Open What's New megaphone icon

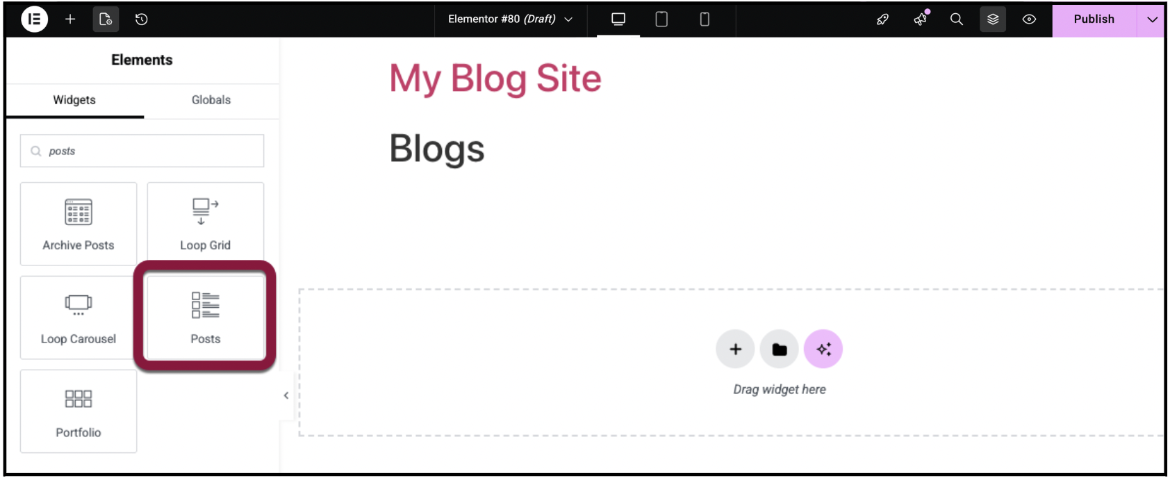[921, 19]
